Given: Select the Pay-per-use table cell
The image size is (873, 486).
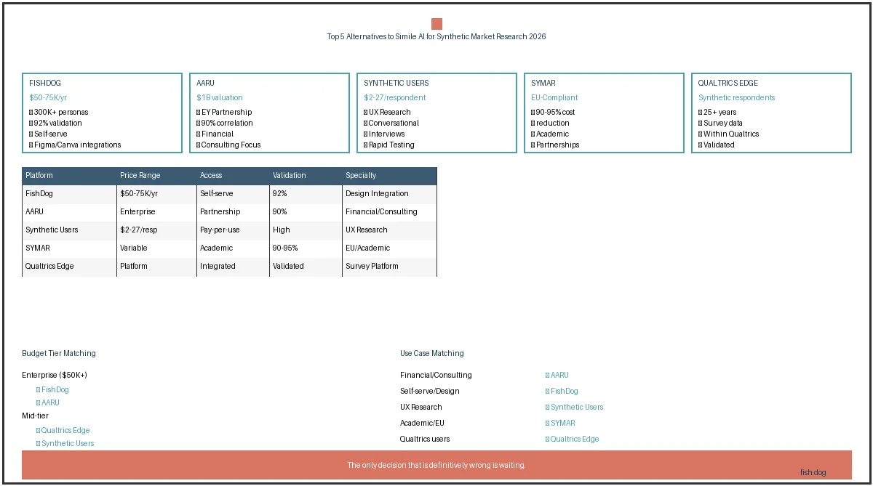Looking at the screenshot, I should tap(233, 230).
